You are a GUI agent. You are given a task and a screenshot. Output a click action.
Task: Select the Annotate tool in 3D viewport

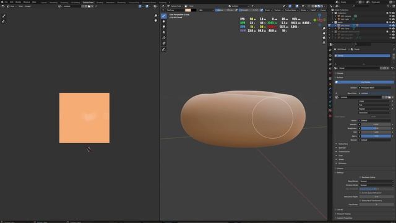click(x=164, y=50)
